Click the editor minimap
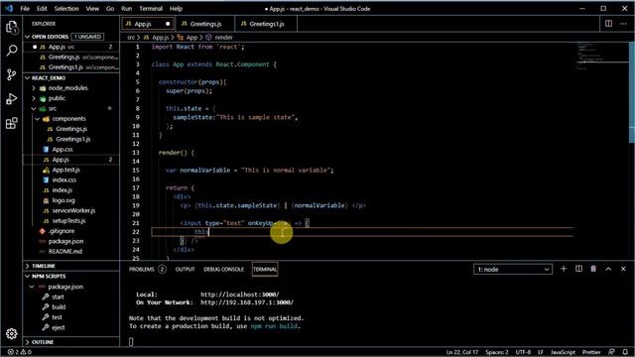 tap(602, 57)
